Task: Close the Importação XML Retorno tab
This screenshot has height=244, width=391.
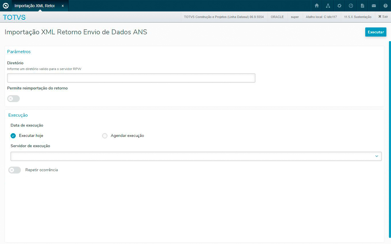Action: tap(63, 6)
